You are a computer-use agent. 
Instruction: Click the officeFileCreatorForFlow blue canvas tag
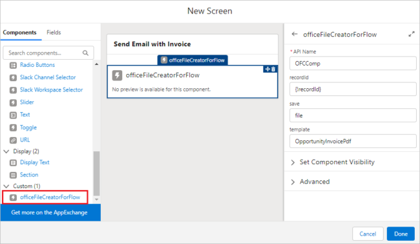(x=193, y=60)
